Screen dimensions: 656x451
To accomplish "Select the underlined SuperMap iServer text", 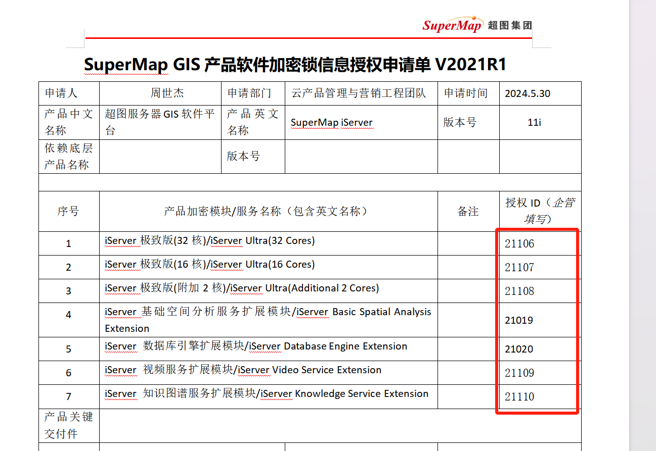I will pos(331,122).
